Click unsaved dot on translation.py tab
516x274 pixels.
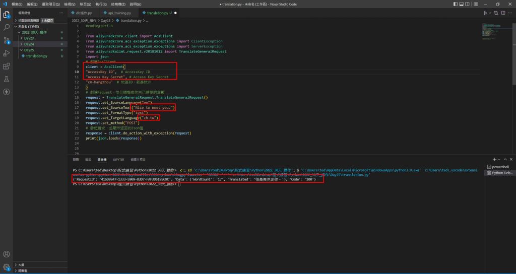point(175,13)
